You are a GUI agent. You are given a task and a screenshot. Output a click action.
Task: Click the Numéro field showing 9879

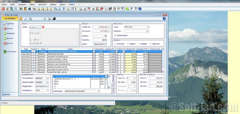[x=100, y=40]
